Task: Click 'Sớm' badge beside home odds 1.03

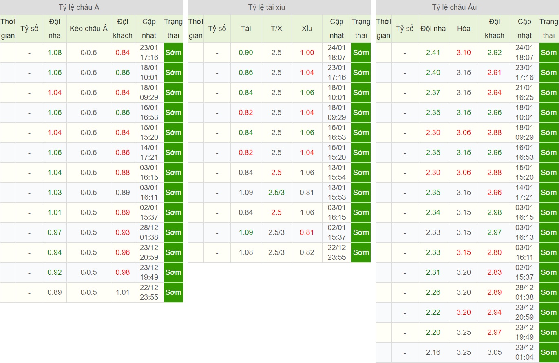Action: click(x=173, y=193)
